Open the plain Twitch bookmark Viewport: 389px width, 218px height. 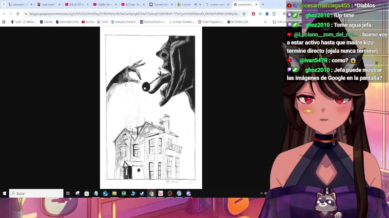pyautogui.click(x=103, y=22)
